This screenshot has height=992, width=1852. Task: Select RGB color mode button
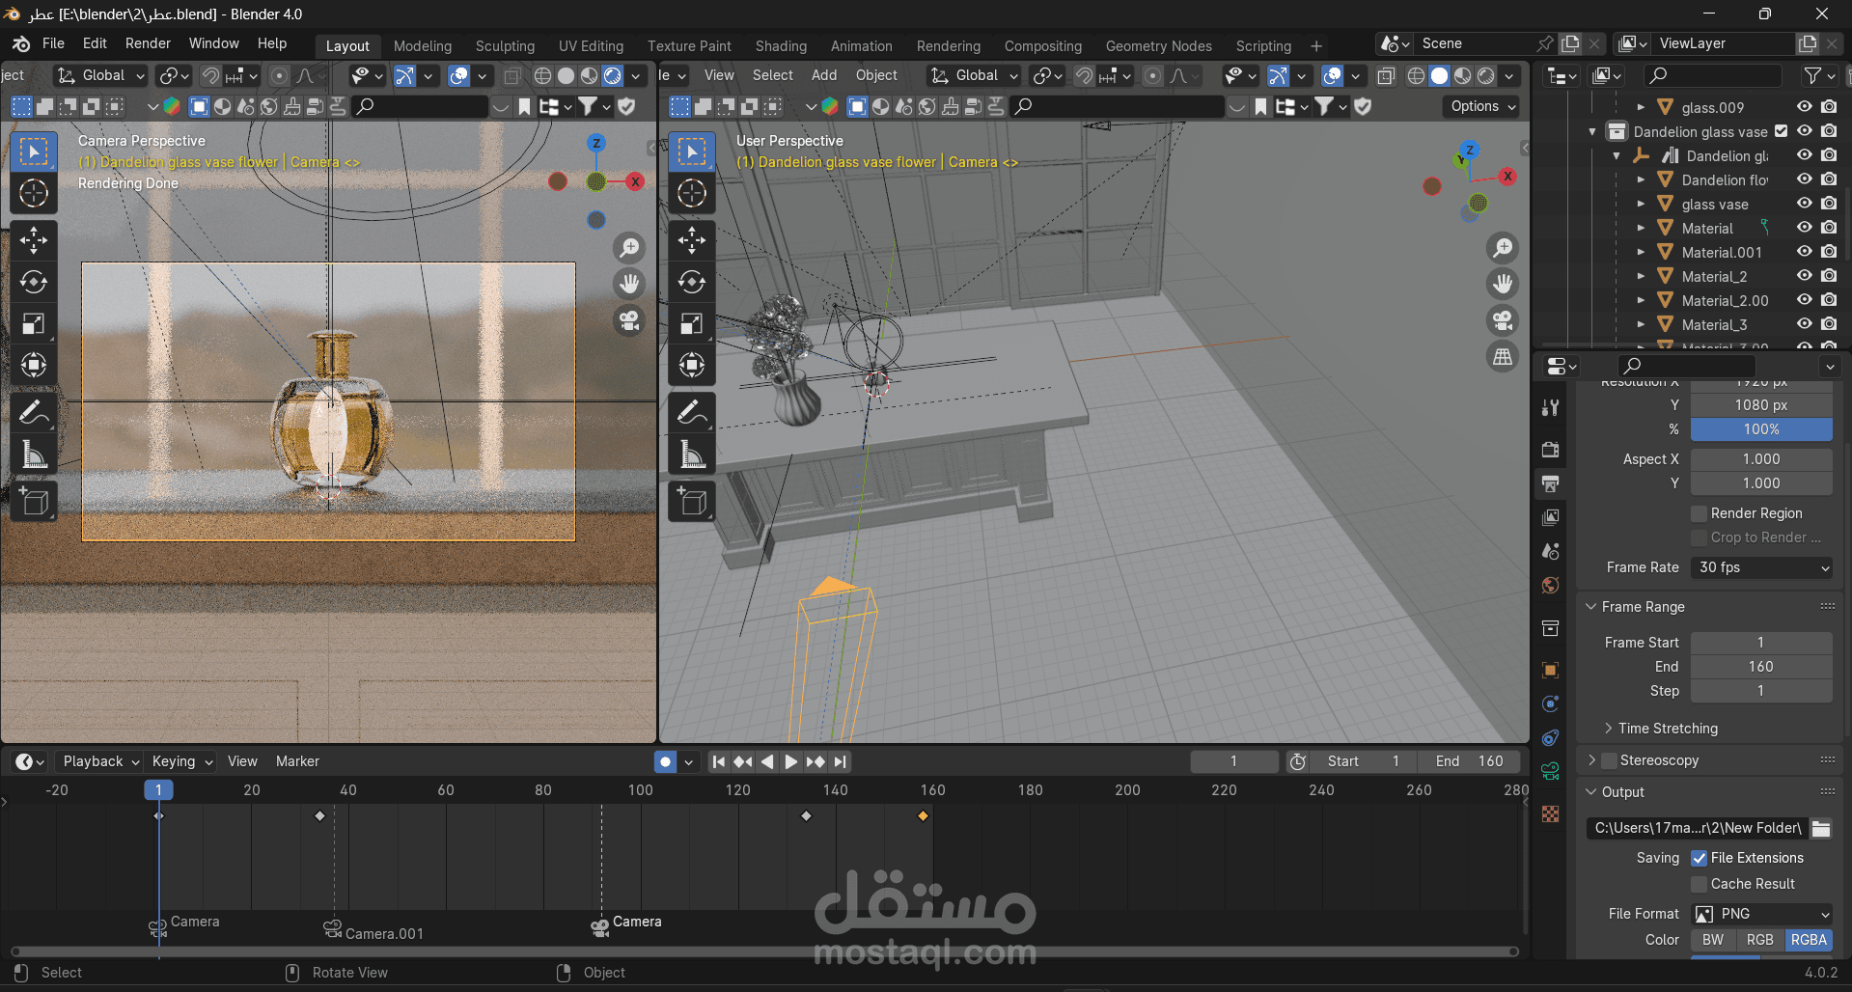[x=1759, y=940]
